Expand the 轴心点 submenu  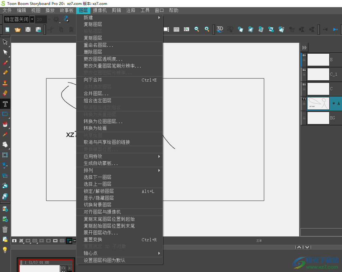point(120,253)
